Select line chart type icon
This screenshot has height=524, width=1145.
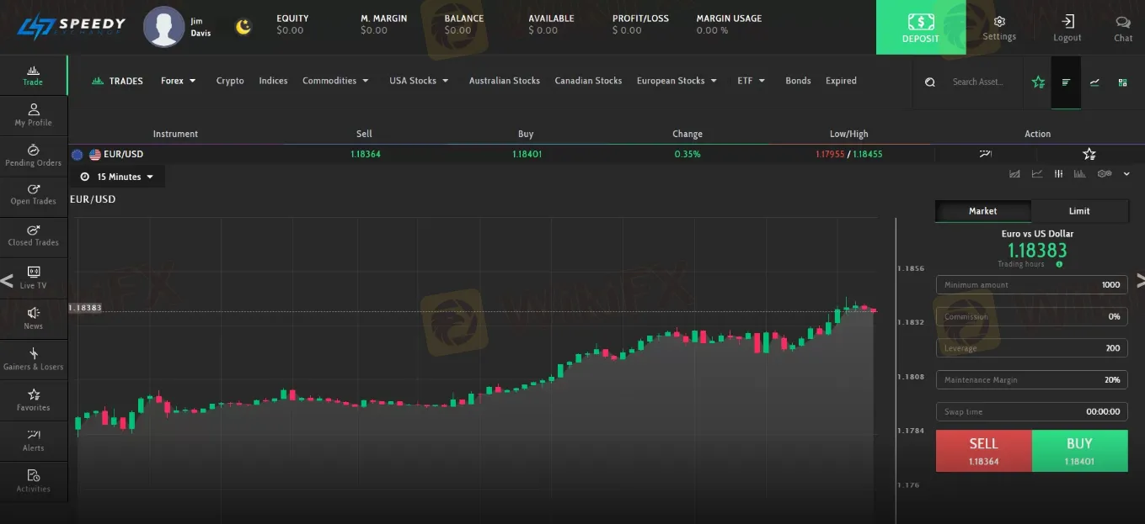[x=1037, y=174]
